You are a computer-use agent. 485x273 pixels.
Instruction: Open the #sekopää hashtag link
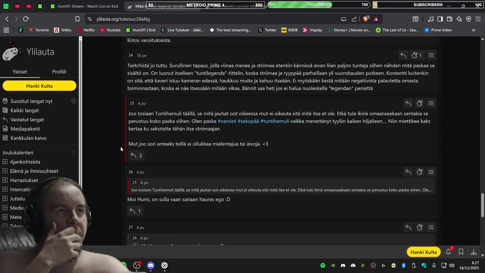point(248,121)
